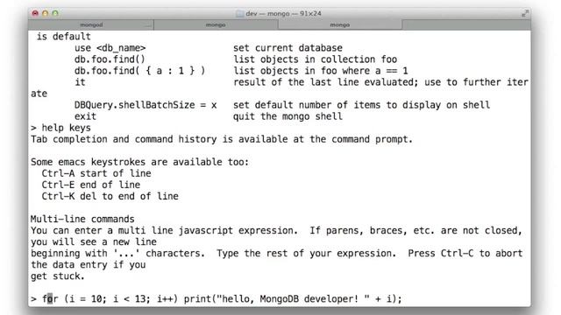
Task: Click 'DBQuery.shellBatchSize = x' text
Action: click(146, 105)
